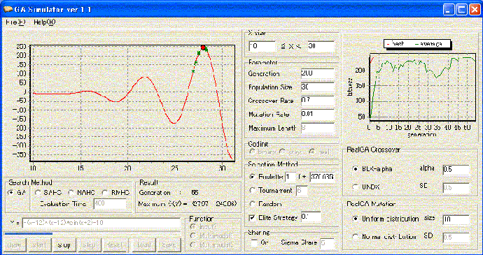Click the Load button
The width and height of the screenshot is (483, 255).
pos(144,245)
